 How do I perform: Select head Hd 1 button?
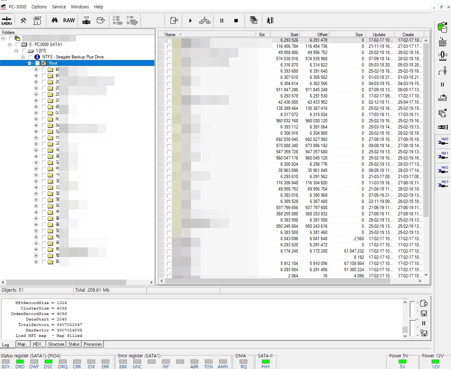click(x=443, y=156)
